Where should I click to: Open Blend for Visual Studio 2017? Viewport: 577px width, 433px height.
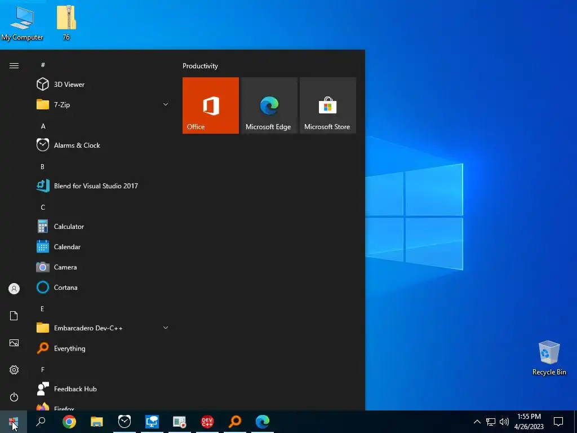click(103, 186)
